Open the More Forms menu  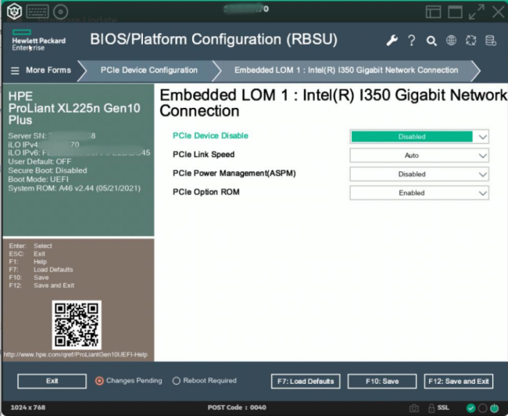tap(41, 70)
